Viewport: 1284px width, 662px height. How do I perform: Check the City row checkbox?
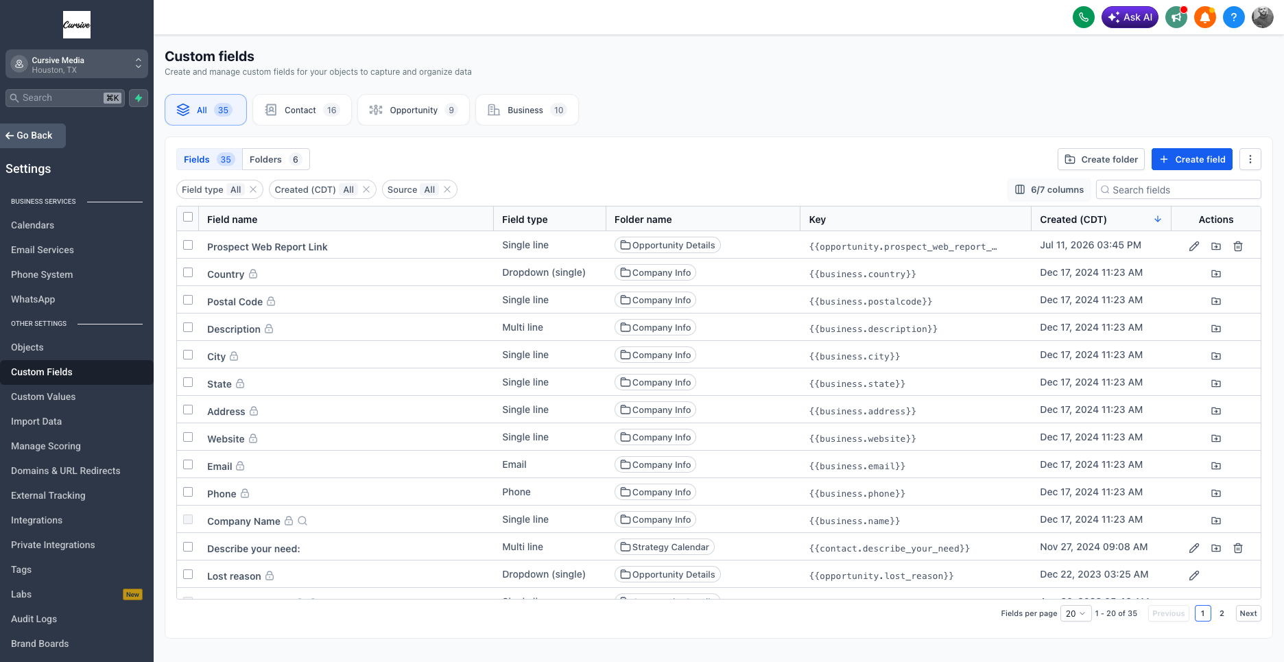click(188, 355)
